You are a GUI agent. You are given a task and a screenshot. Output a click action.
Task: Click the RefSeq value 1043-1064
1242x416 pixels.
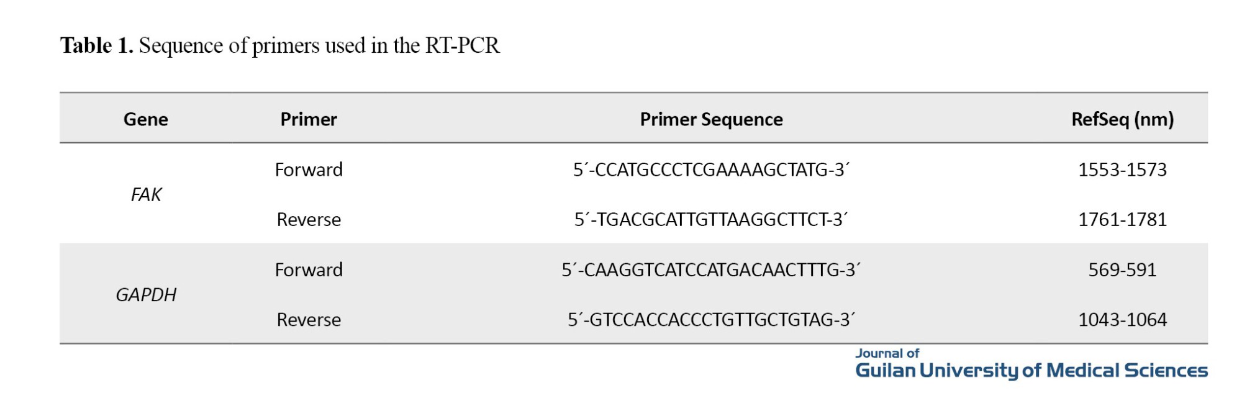coord(1122,320)
